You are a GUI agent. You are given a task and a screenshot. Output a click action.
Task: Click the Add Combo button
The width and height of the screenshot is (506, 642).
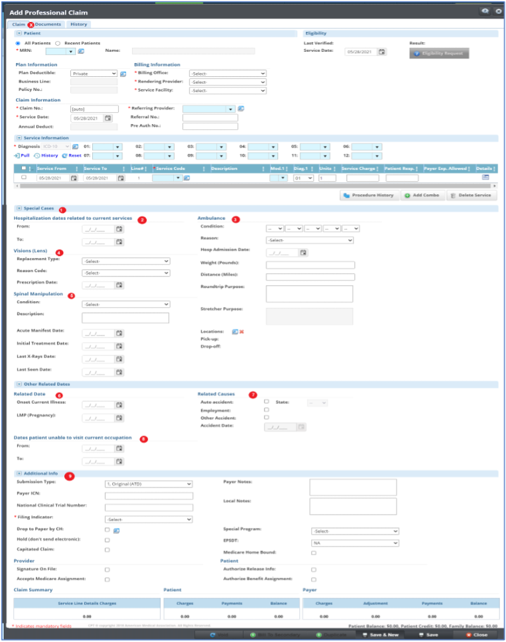pyautogui.click(x=423, y=196)
